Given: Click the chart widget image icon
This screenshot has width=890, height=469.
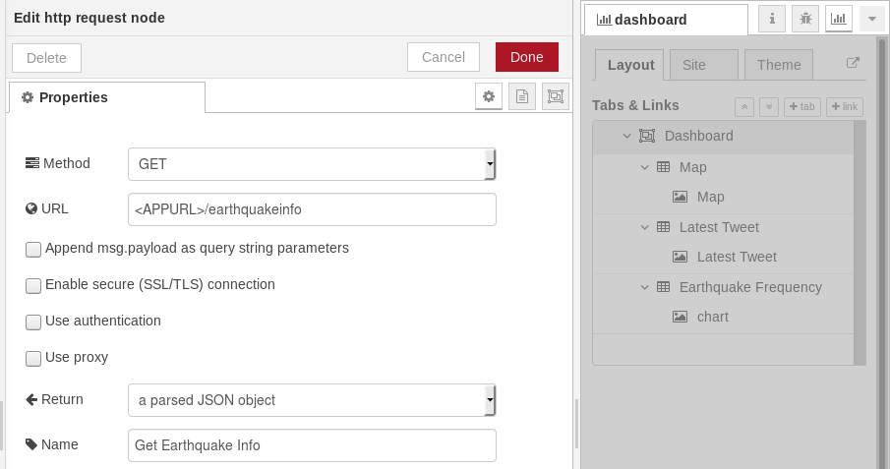Looking at the screenshot, I should pos(680,317).
